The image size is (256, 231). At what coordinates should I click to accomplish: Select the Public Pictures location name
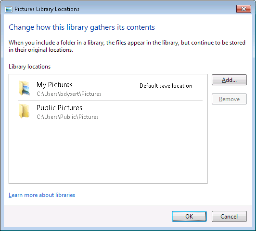click(59, 108)
